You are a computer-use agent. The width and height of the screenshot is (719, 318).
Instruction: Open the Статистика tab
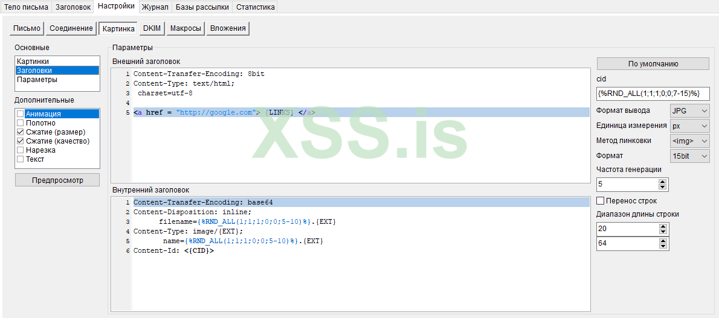coord(255,7)
